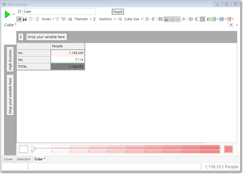The width and height of the screenshot is (243, 174).
Task: Click the Thematic green grid icon
Action: 70,19
